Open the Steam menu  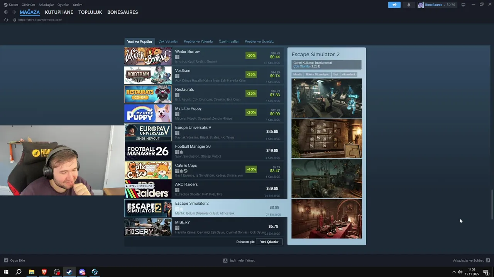(14, 5)
